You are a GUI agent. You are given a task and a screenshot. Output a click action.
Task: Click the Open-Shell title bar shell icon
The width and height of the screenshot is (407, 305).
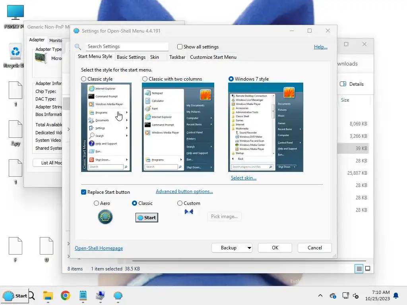click(76, 31)
